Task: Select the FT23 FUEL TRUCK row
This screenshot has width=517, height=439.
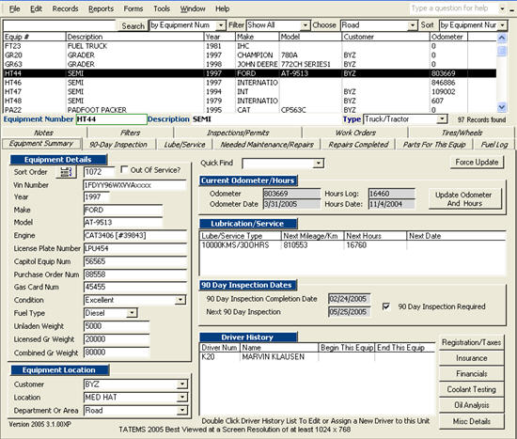Action: pyautogui.click(x=250, y=46)
